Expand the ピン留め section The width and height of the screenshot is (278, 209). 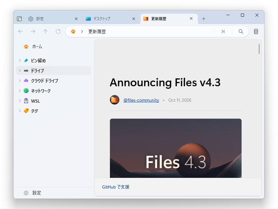coord(20,61)
